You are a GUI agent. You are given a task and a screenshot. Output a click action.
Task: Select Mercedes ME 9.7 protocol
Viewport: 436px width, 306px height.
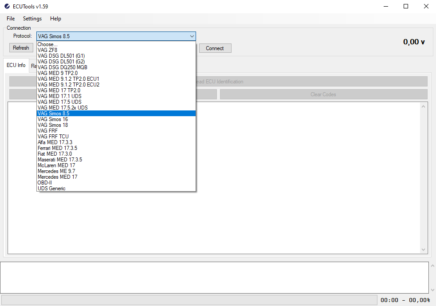tap(116, 171)
